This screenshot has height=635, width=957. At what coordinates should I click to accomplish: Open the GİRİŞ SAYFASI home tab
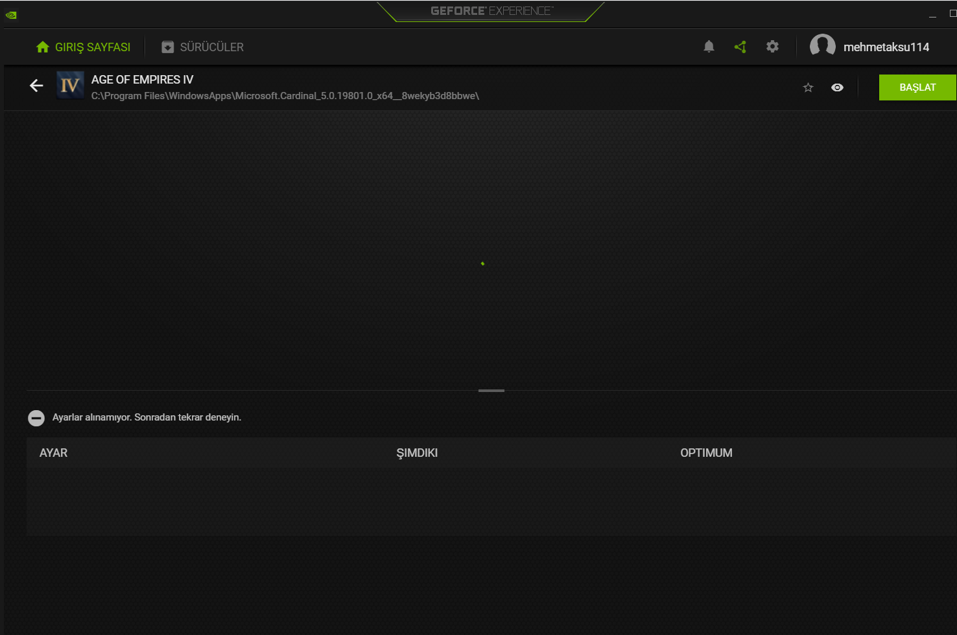[84, 47]
